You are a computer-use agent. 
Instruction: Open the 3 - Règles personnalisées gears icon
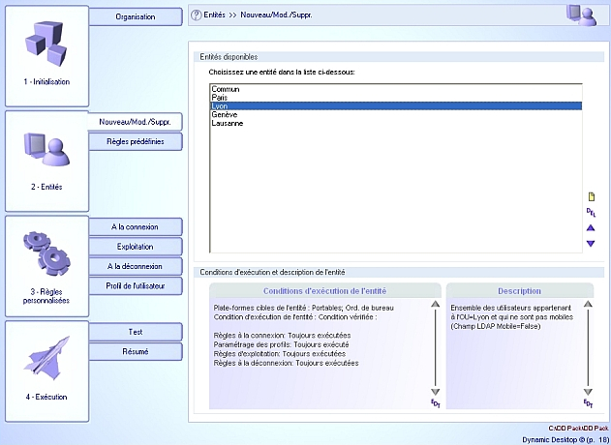click(x=46, y=253)
